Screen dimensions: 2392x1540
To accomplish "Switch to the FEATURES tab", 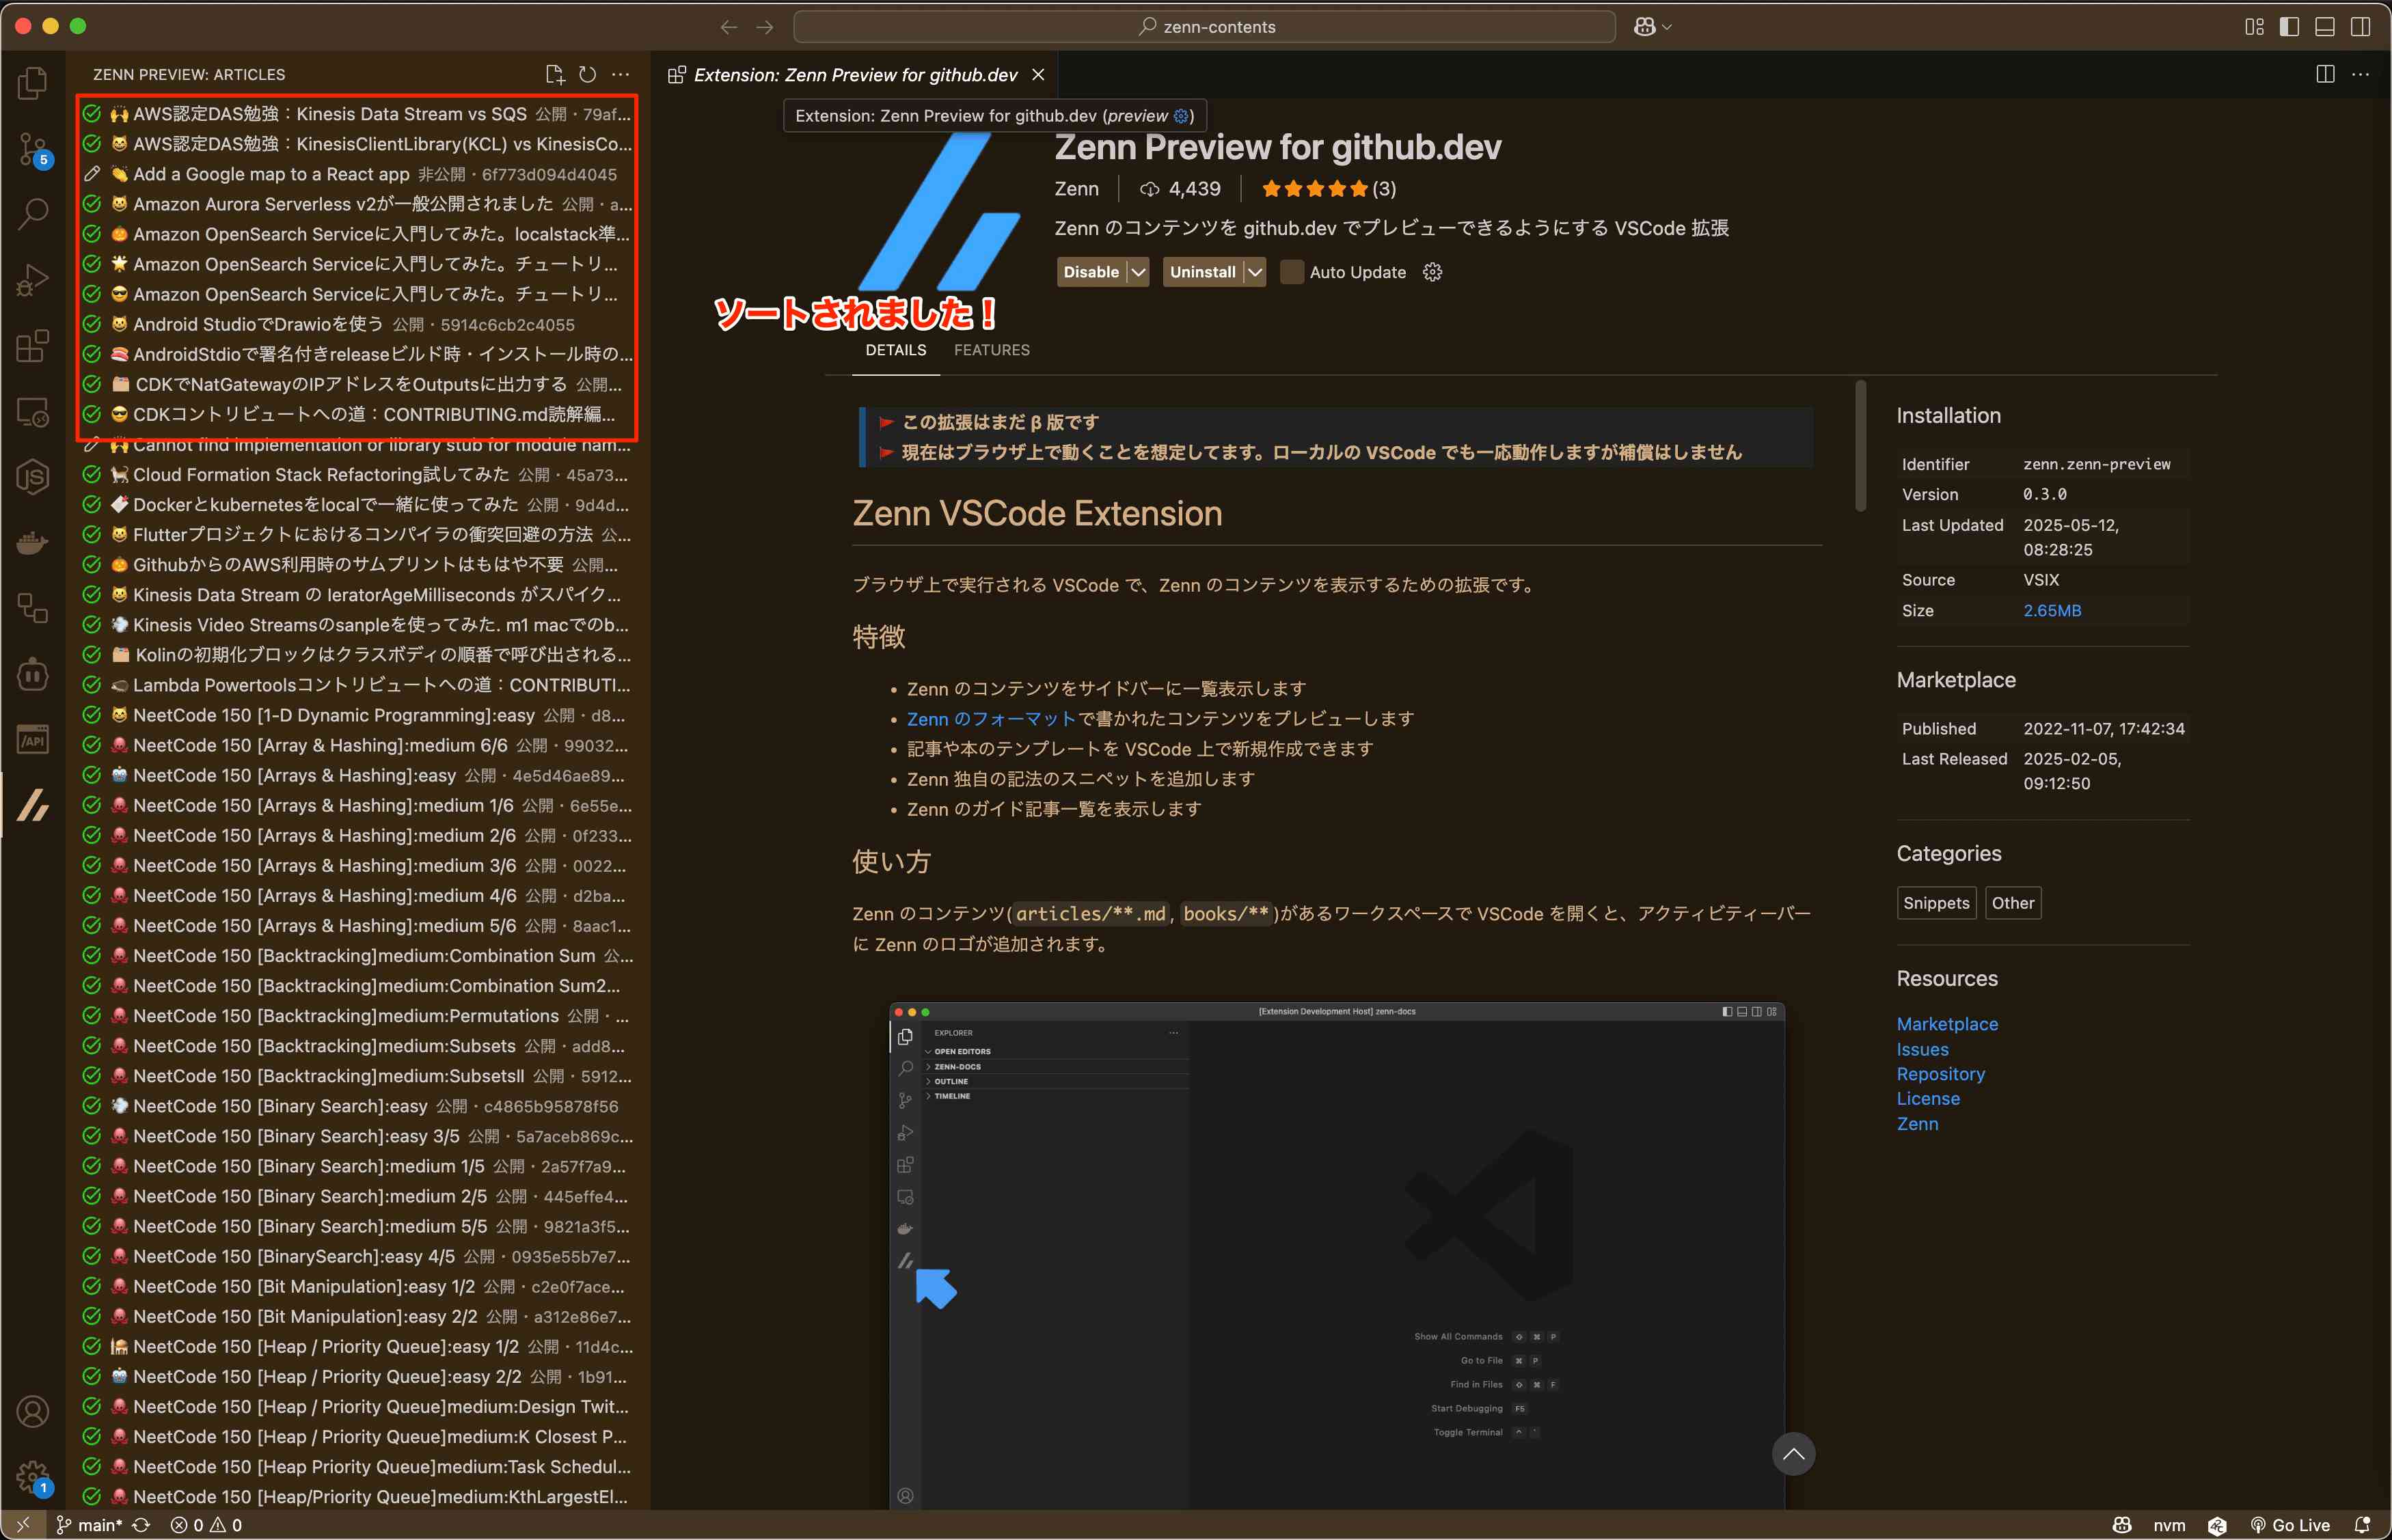I will [991, 350].
